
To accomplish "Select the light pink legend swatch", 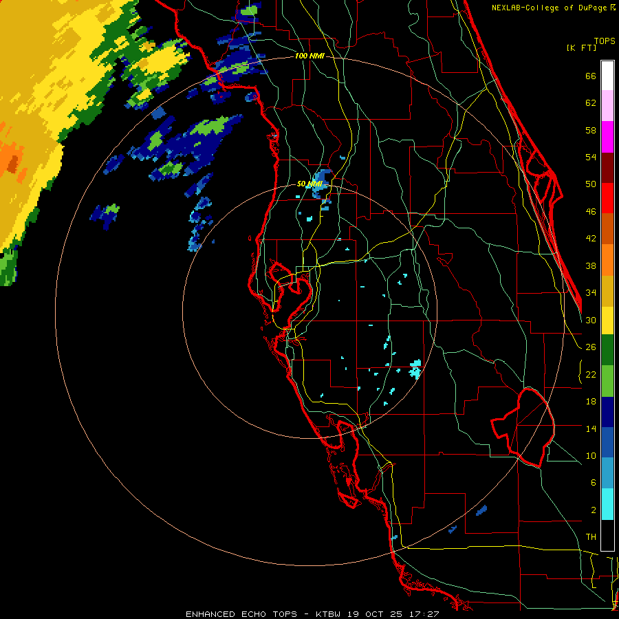I will [607, 105].
